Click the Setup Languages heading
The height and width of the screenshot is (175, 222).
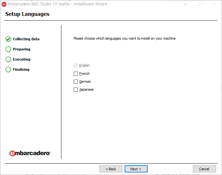[x=28, y=14]
